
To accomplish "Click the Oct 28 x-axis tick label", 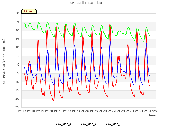I will pyautogui.click(x=120, y=111).
